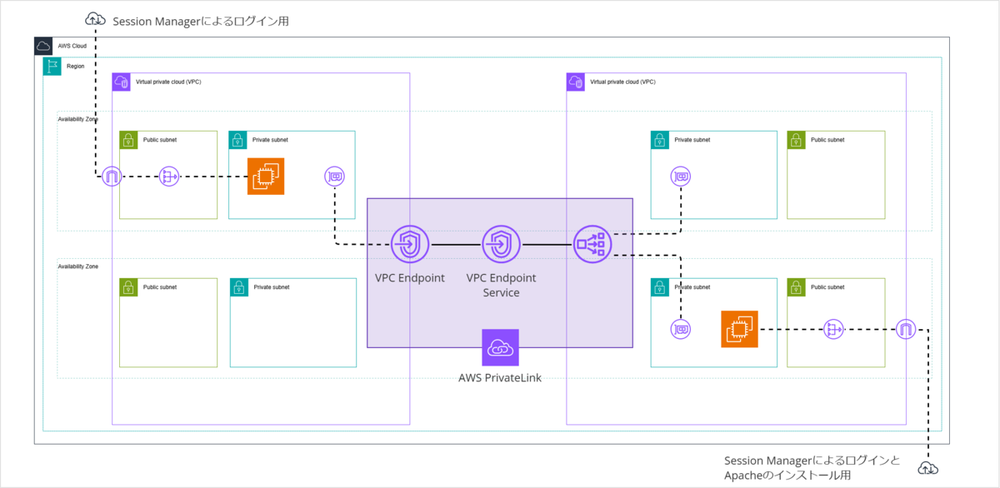This screenshot has width=1000, height=488.
Task: Click the right VPC's cloud-lock icon
Action: 575,82
